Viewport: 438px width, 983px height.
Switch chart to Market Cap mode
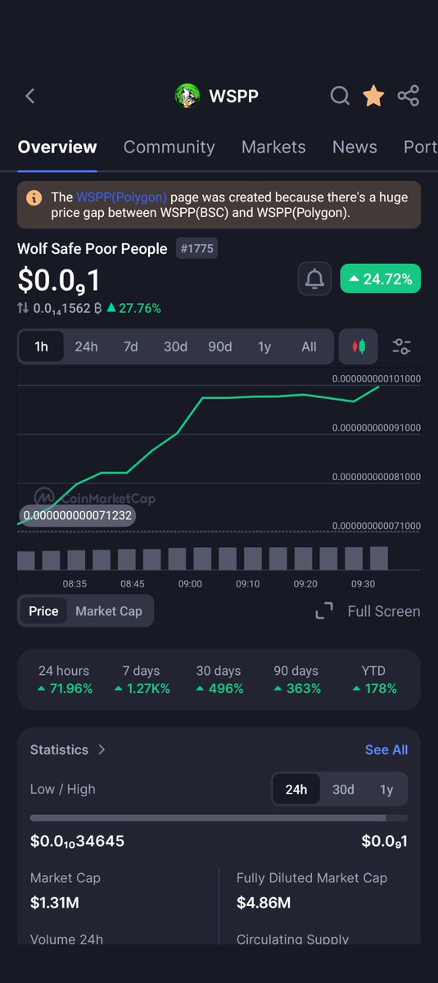coord(109,611)
